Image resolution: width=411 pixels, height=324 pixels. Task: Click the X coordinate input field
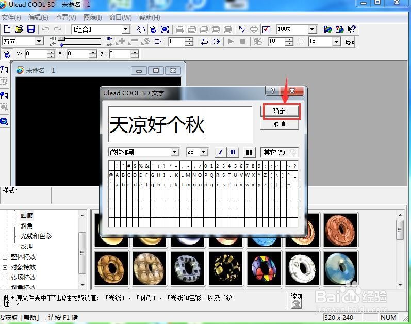pos(36,54)
